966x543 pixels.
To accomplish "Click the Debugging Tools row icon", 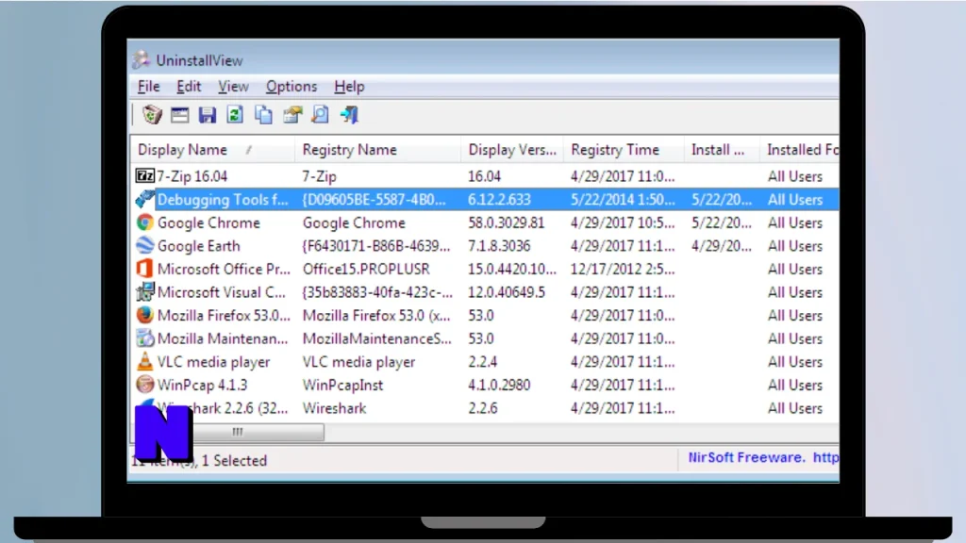I will (x=144, y=199).
